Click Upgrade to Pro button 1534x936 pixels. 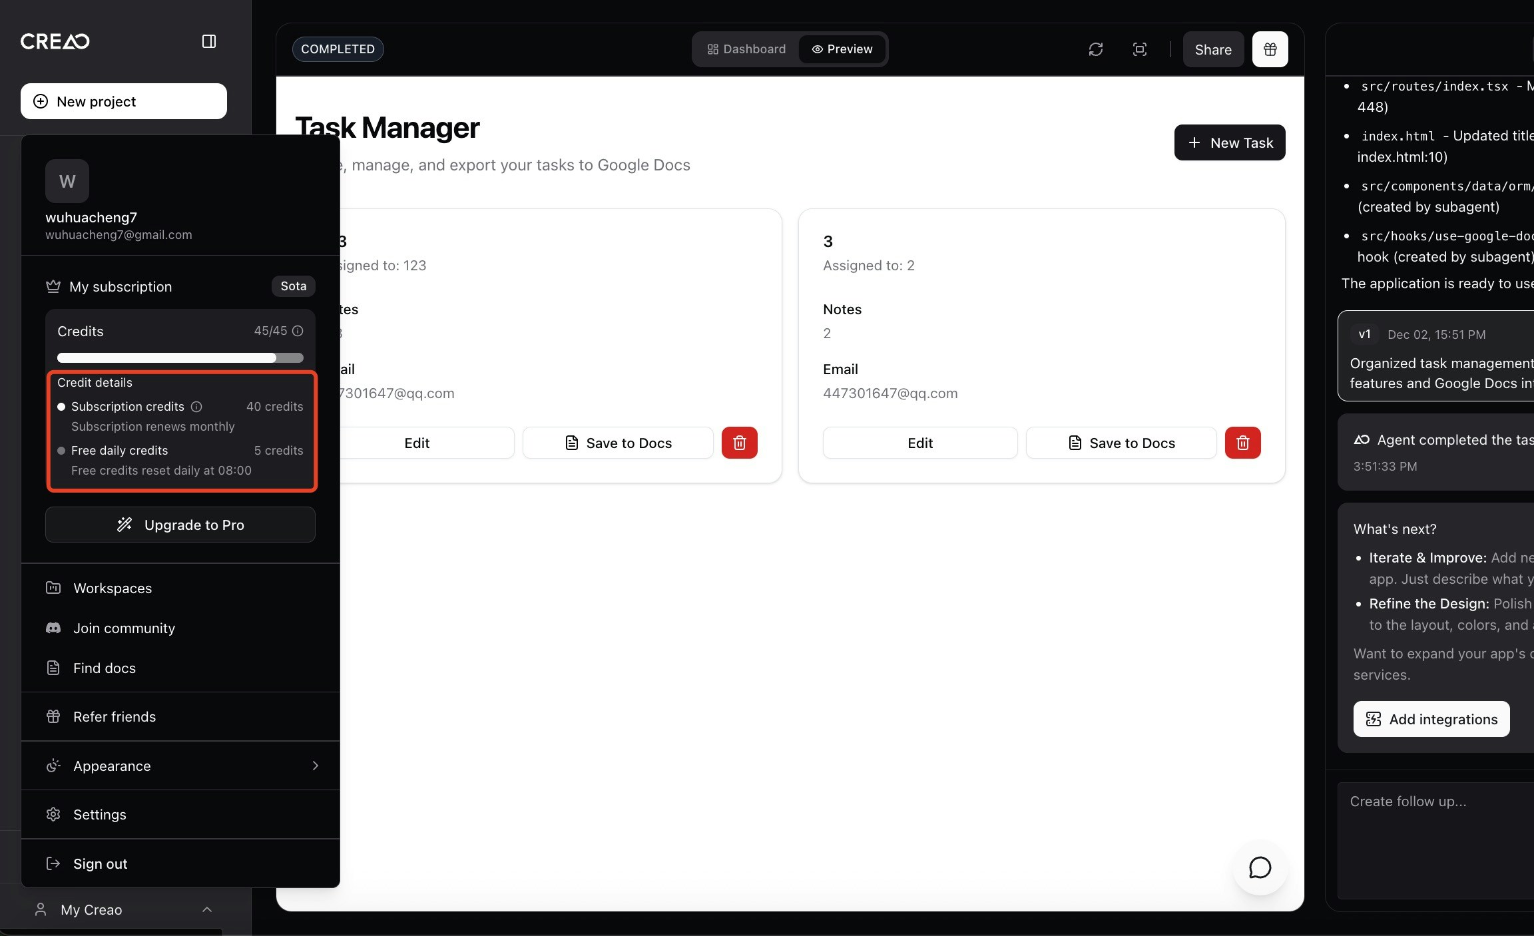(180, 525)
